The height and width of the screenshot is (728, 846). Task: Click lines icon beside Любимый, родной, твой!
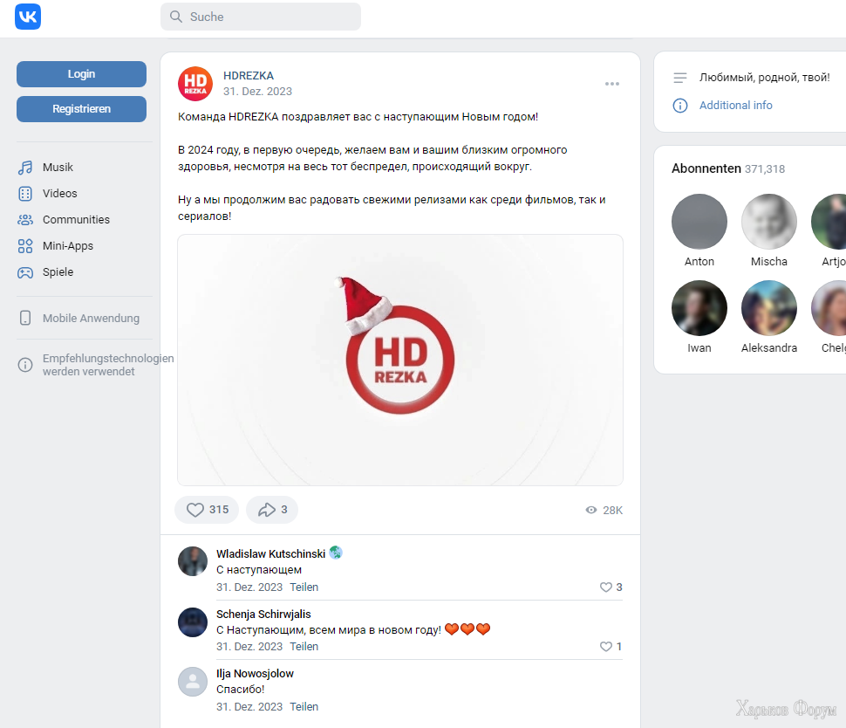click(x=680, y=78)
